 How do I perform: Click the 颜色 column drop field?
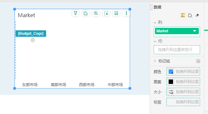coord(183,72)
